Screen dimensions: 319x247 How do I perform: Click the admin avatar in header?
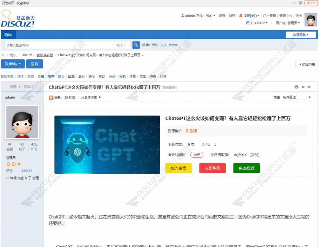311,20
